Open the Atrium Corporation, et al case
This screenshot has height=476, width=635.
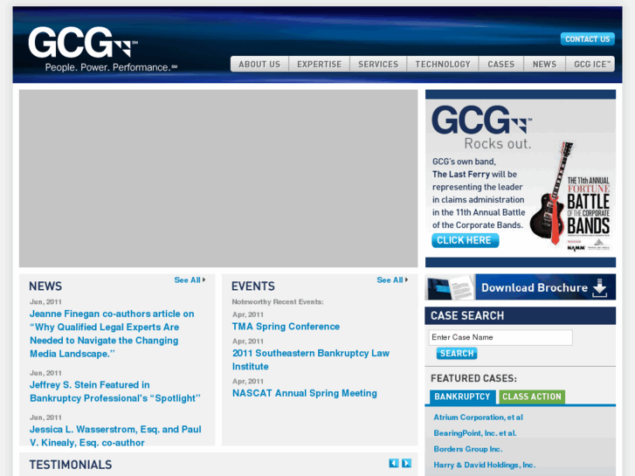(x=479, y=417)
